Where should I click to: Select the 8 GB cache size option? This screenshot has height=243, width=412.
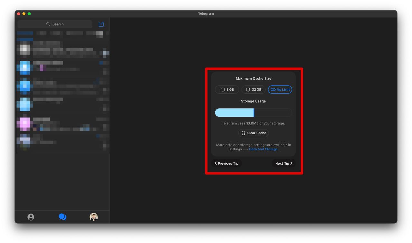(227, 90)
